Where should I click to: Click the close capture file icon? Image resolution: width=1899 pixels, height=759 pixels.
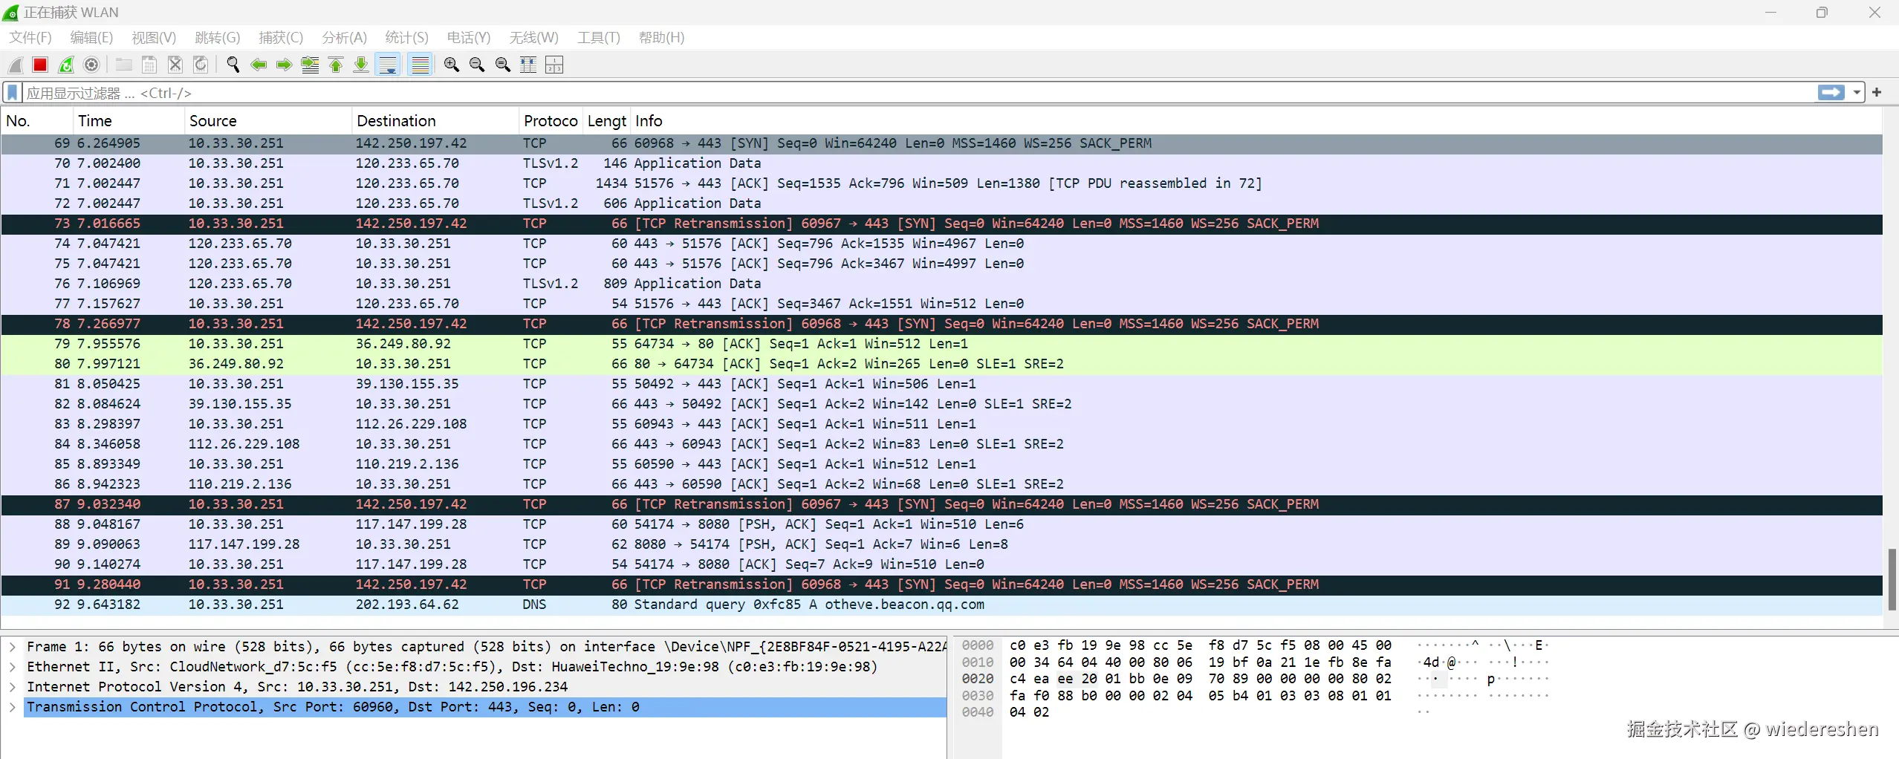point(175,65)
